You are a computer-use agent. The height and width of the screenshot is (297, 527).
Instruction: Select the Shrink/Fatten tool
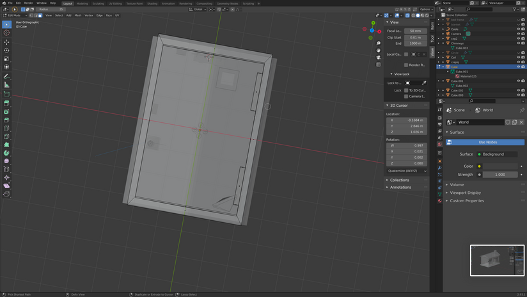point(6,177)
